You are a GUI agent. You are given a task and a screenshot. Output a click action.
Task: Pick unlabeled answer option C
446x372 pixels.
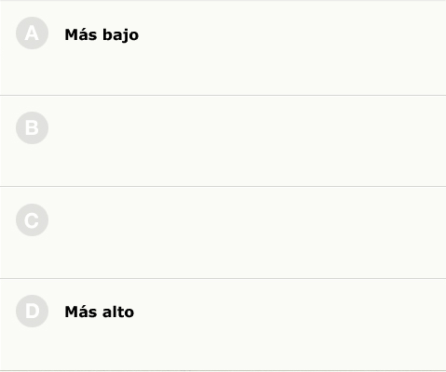point(223,232)
